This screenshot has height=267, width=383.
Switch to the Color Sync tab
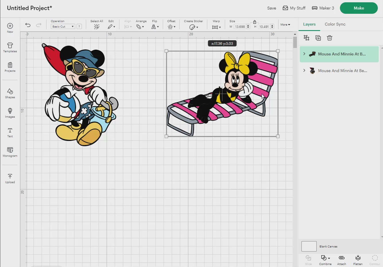pyautogui.click(x=335, y=24)
